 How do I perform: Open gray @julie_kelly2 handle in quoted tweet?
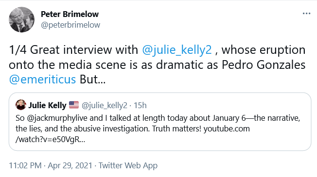click(x=105, y=105)
